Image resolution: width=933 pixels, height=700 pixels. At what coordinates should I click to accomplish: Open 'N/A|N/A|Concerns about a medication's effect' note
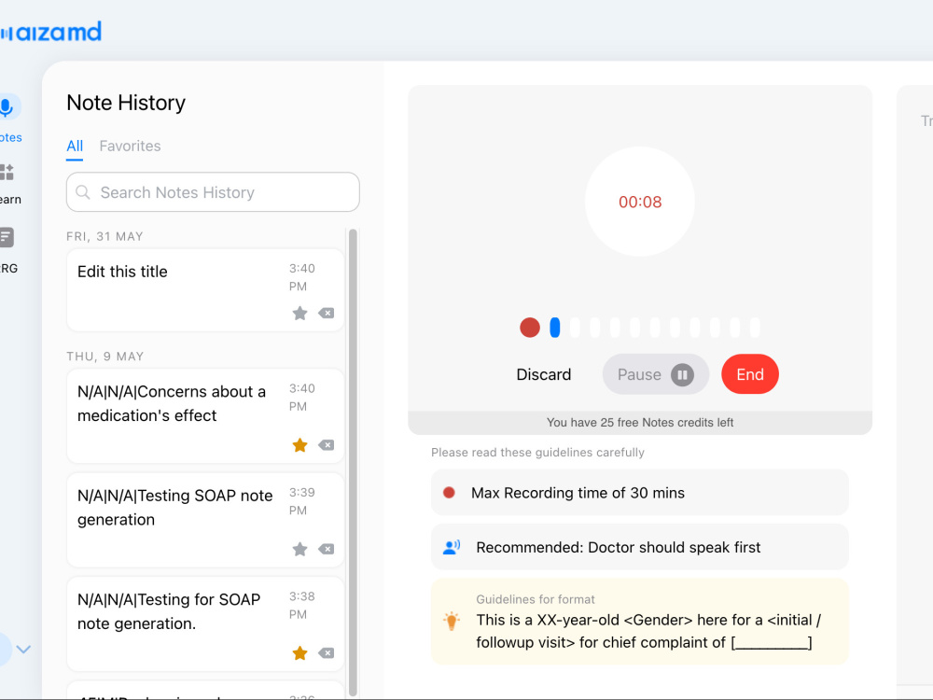pos(205,416)
